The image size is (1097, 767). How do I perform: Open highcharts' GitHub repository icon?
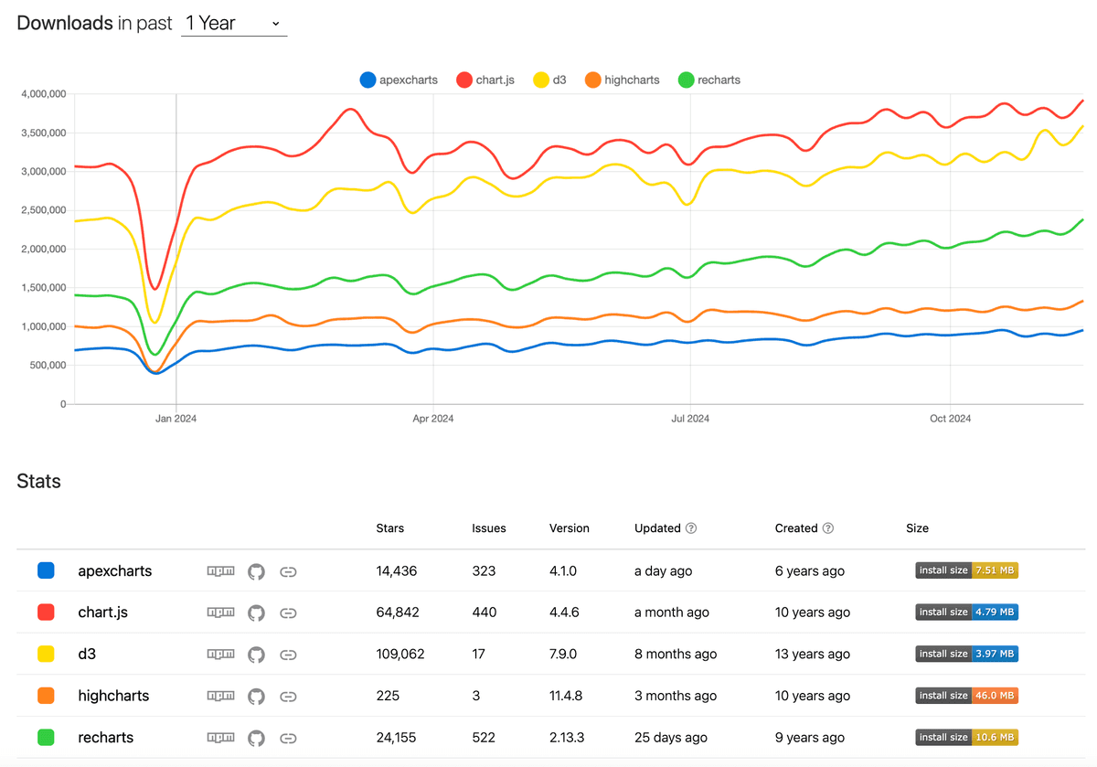click(x=256, y=696)
